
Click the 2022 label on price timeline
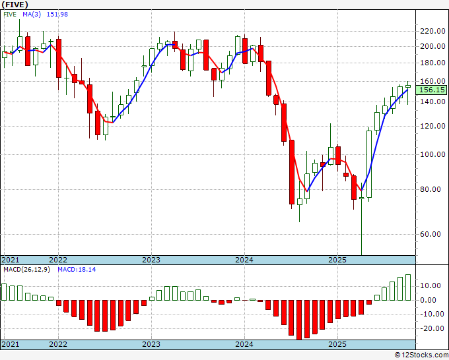(x=58, y=260)
